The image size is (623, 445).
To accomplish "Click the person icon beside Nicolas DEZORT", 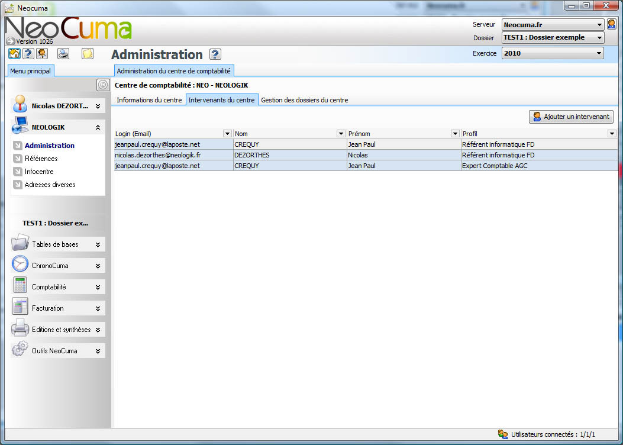I will (20, 104).
